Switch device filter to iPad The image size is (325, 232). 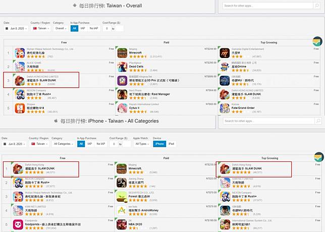click(171, 144)
